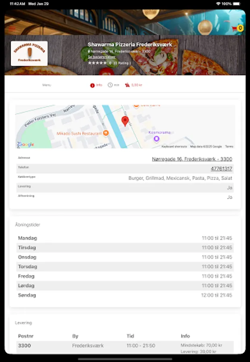
Task: Tap the Wi-Fi status icon
Action: [x=218, y=4]
